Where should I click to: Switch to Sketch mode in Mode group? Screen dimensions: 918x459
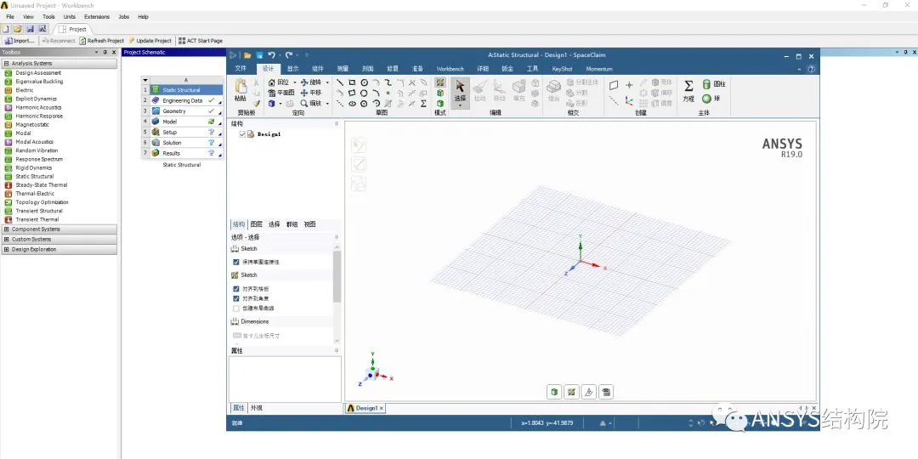[x=440, y=82]
